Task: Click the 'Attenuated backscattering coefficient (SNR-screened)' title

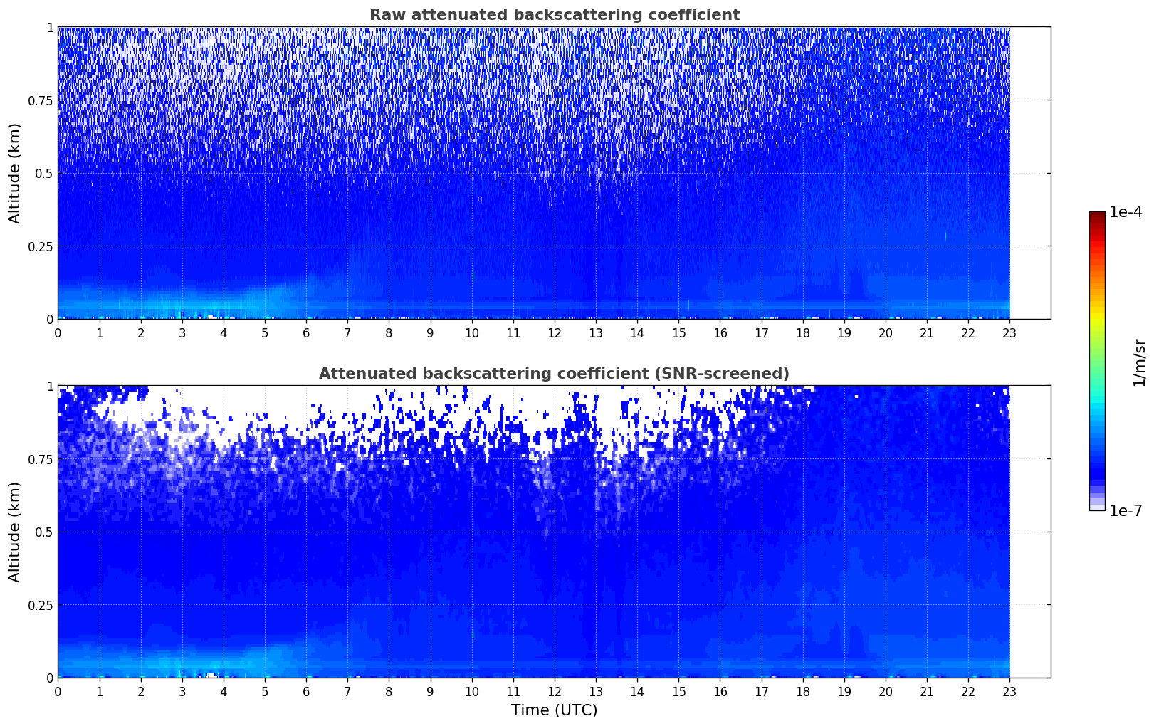Action: (554, 374)
